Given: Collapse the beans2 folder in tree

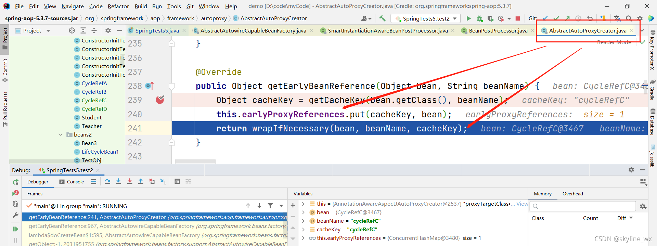Looking at the screenshot, I should [x=61, y=134].
